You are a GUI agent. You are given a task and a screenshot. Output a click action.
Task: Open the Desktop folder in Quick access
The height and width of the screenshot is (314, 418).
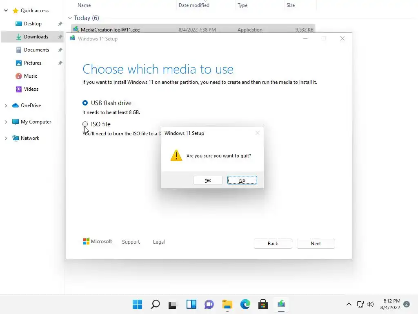pyautogui.click(x=33, y=24)
